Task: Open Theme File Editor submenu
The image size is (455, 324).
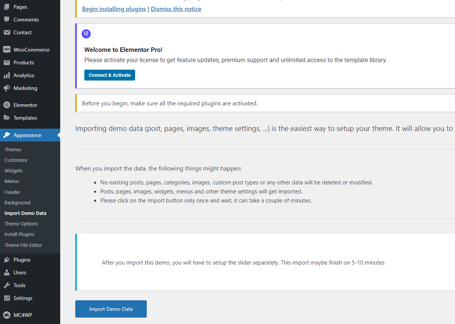Action: tap(23, 245)
